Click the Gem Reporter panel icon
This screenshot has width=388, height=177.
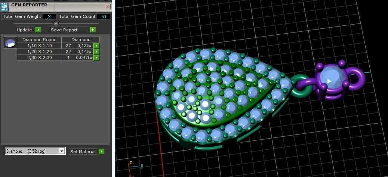point(4,6)
